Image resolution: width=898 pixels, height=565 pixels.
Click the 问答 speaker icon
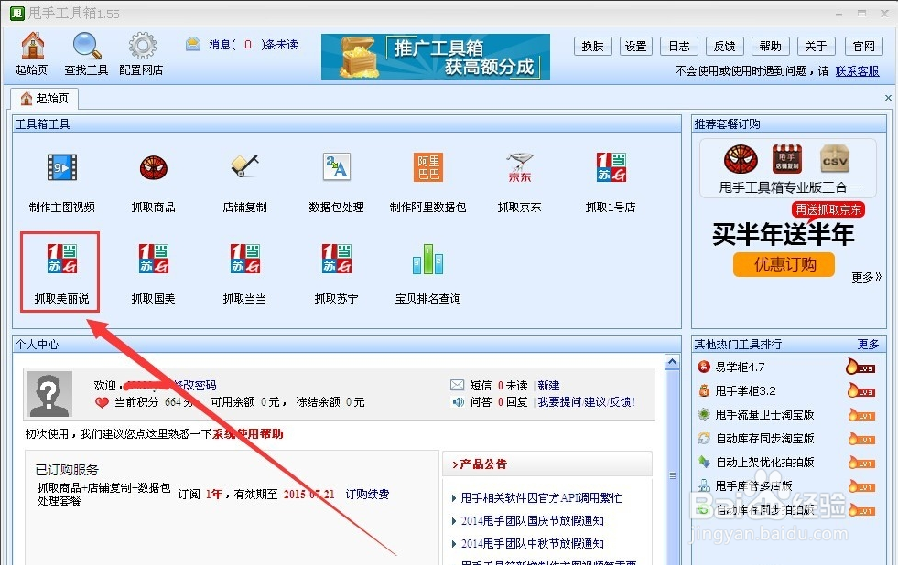(458, 402)
